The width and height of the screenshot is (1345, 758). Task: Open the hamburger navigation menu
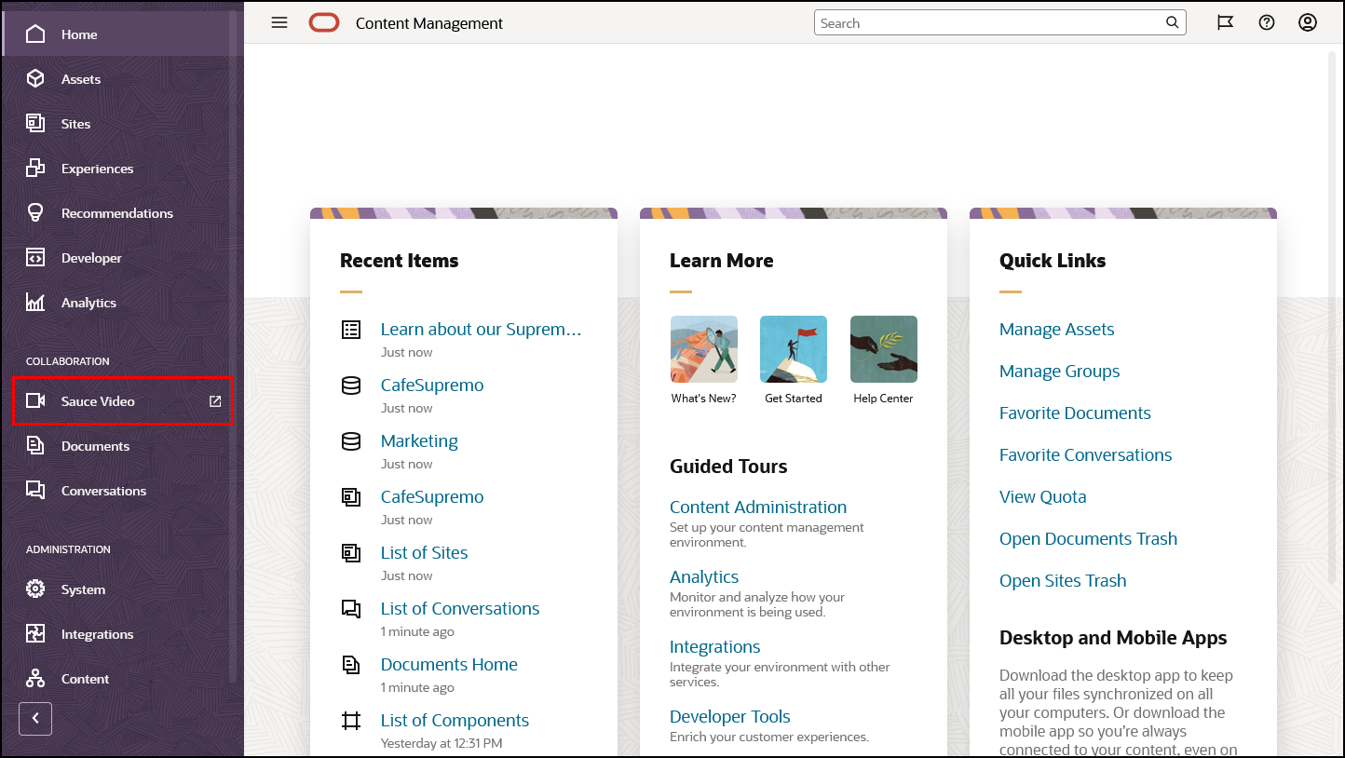(x=279, y=22)
